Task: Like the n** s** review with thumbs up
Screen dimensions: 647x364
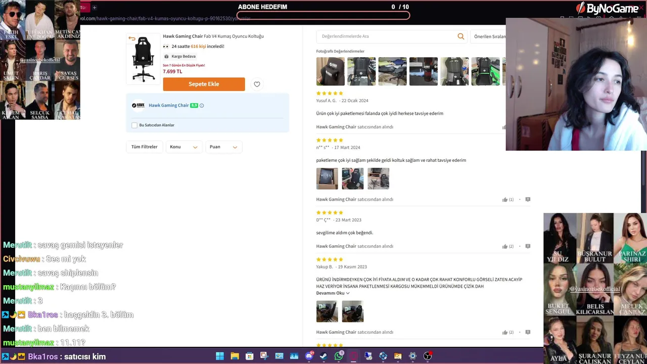Action: [505, 200]
